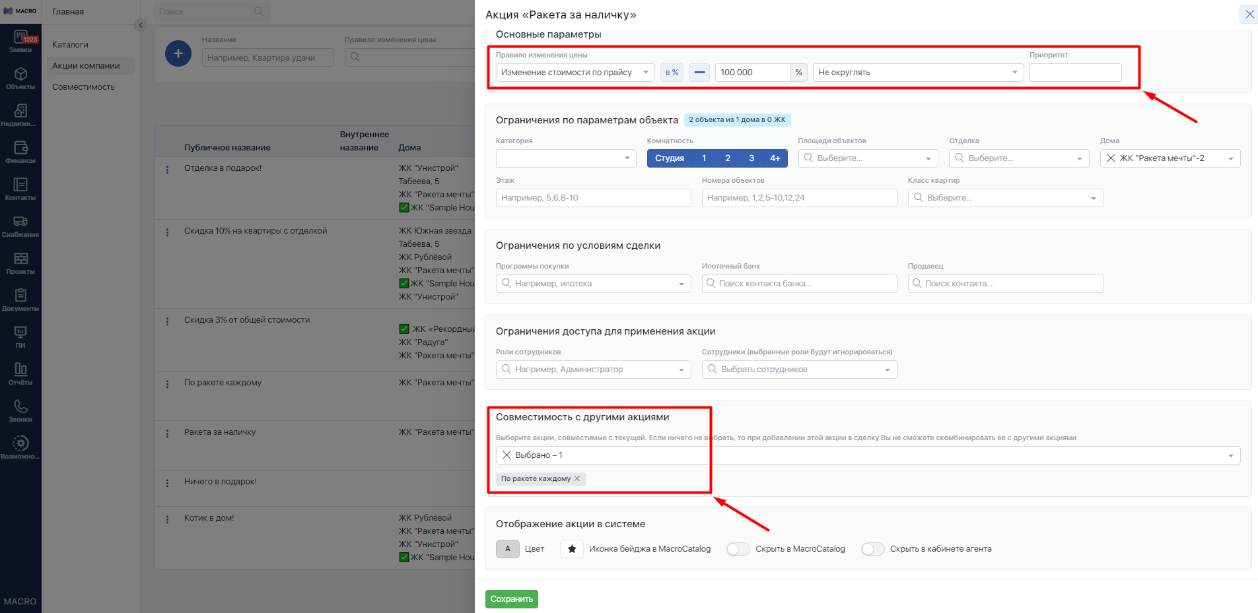Go to Финансы in the sidebar

tap(20, 152)
